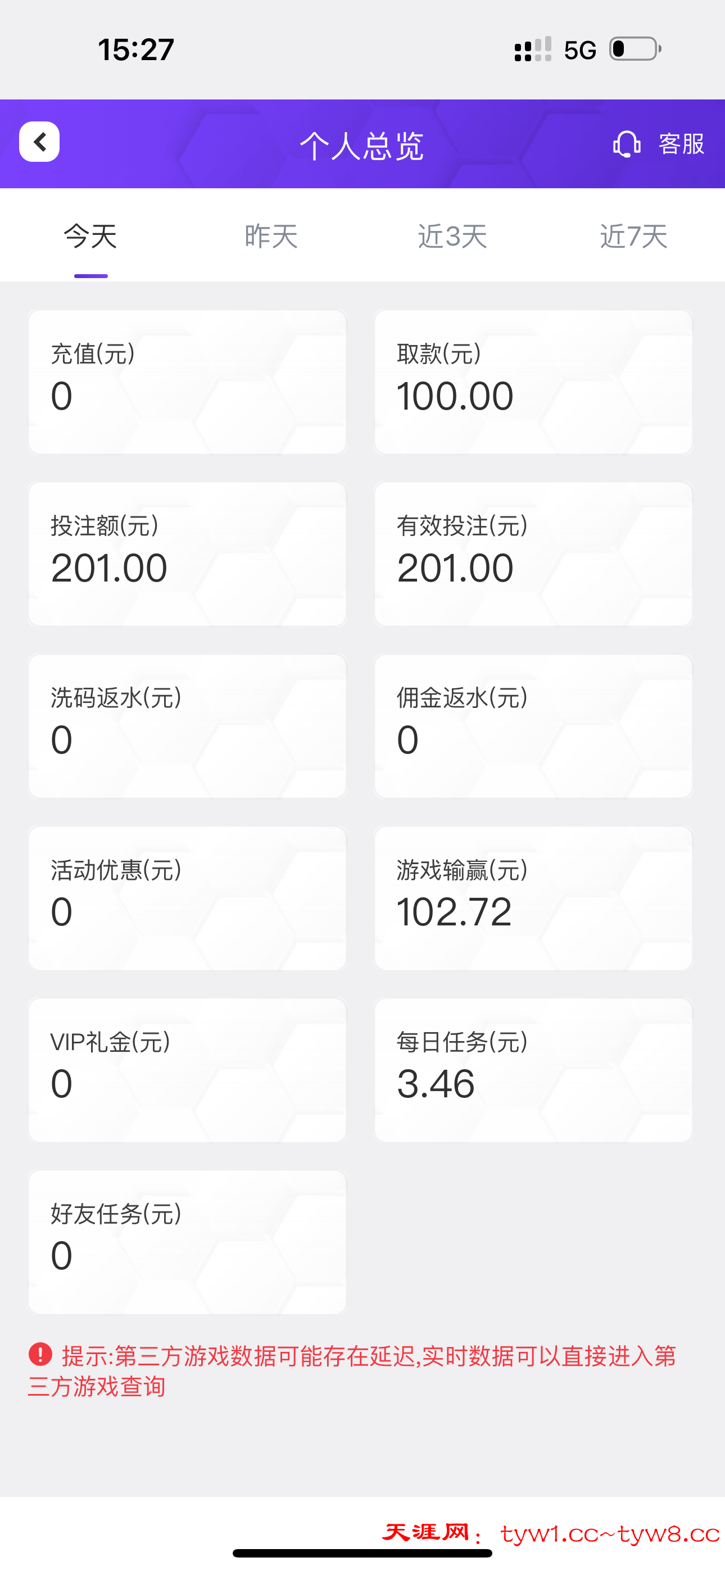Tap the cellular signal bars icon
This screenshot has width=725, height=1571.
coord(533,49)
